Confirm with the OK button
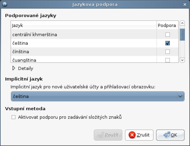 pos(170,135)
